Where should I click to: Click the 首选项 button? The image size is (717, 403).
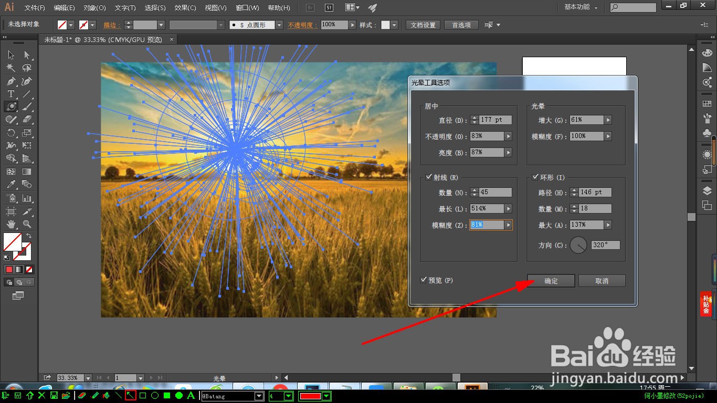click(x=461, y=25)
